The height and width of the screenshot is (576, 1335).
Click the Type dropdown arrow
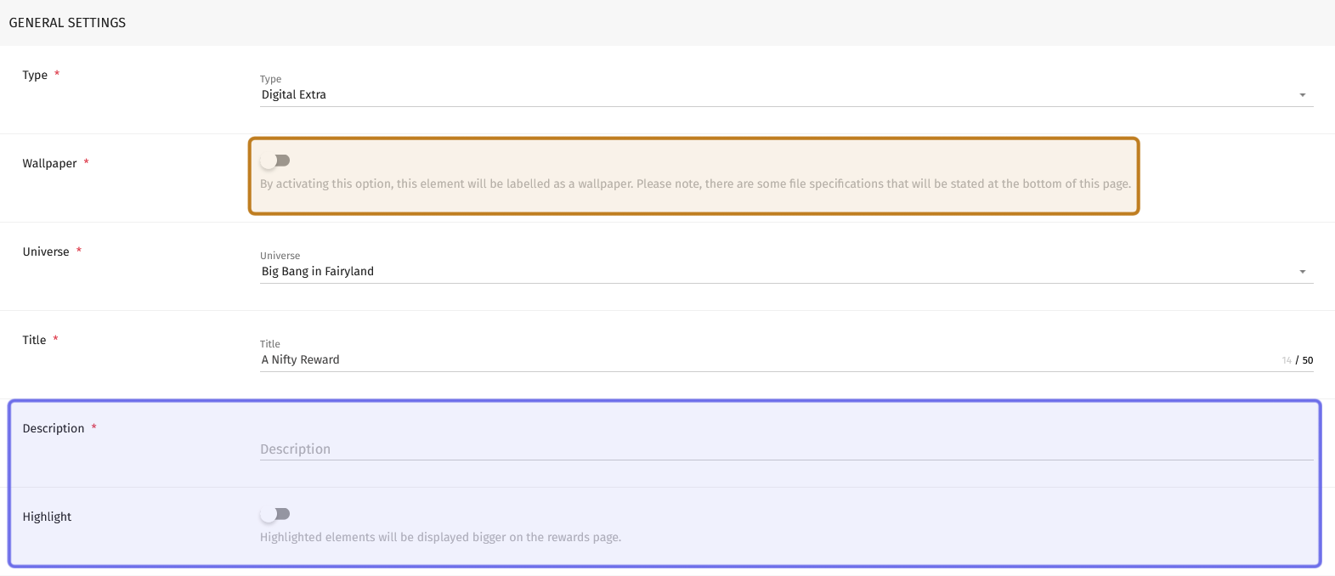coord(1303,95)
